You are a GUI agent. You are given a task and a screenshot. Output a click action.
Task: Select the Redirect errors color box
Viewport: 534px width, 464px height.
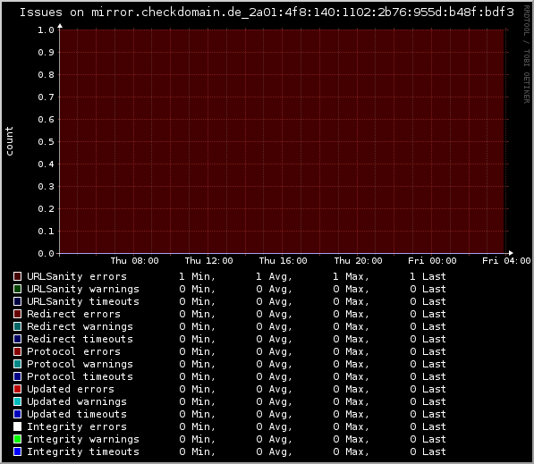(x=17, y=314)
